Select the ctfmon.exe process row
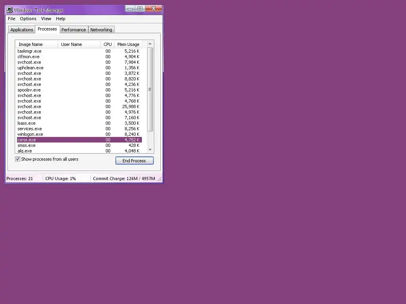 pyautogui.click(x=79, y=57)
